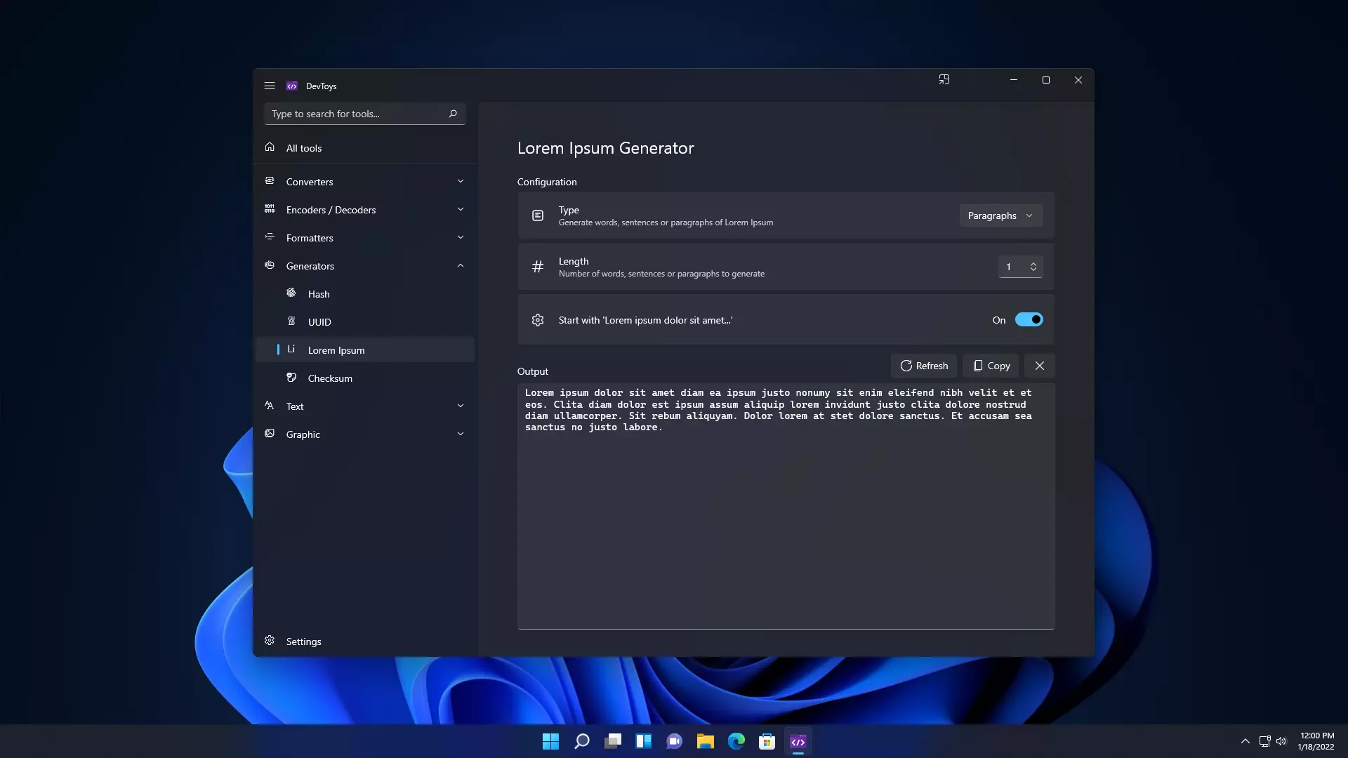The width and height of the screenshot is (1348, 758).
Task: Click the All tools home icon
Action: tap(270, 147)
